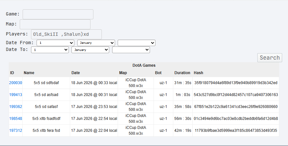This screenshot has width=288, height=146.
Task: Open the Date From year dropdown
Action: click(x=136, y=43)
